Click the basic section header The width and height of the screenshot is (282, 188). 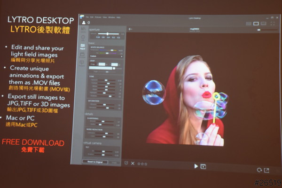[91, 43]
